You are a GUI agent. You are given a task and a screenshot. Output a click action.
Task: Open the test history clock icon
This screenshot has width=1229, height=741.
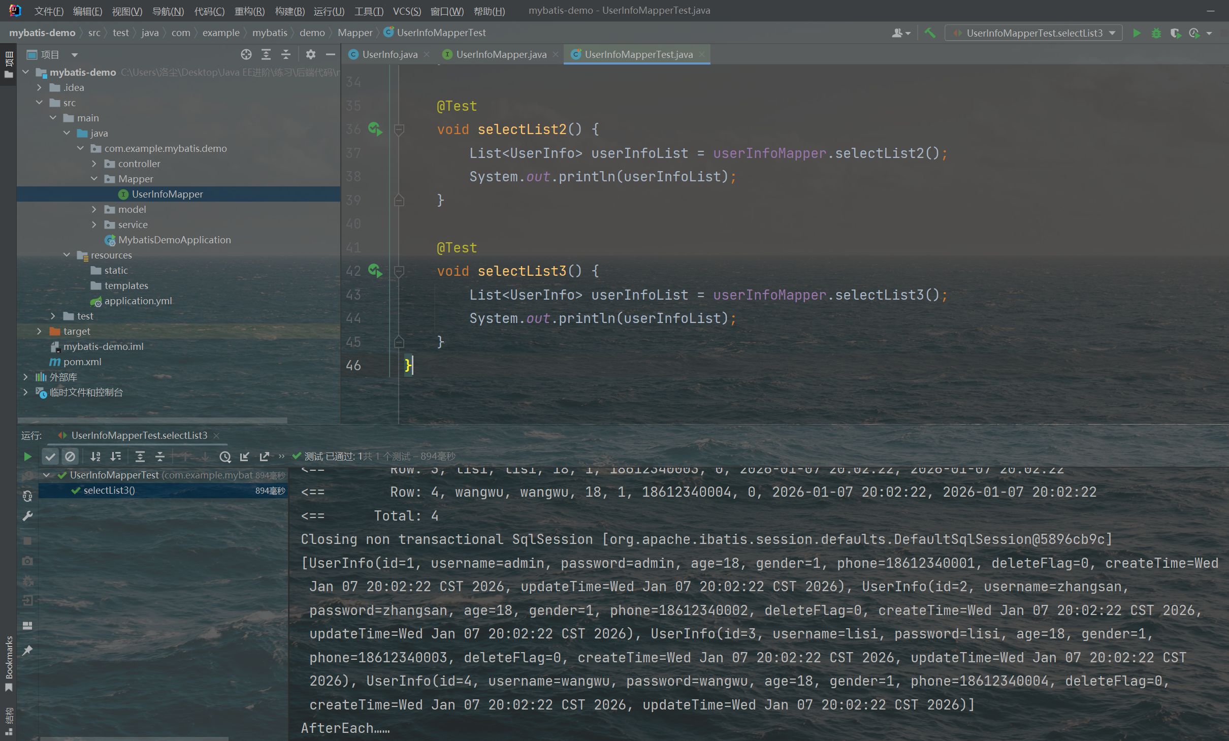point(225,457)
